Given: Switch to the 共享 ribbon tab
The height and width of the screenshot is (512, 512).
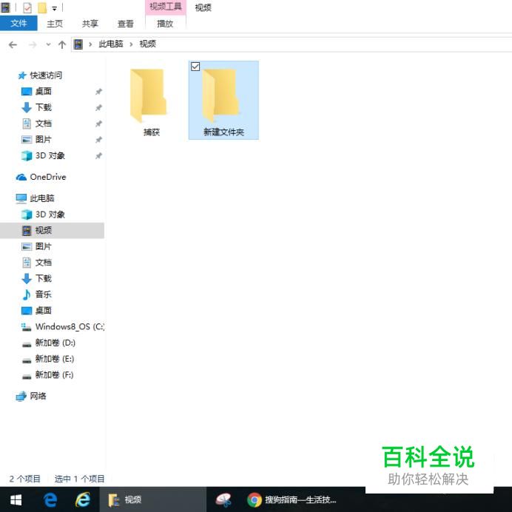Looking at the screenshot, I should click(90, 24).
